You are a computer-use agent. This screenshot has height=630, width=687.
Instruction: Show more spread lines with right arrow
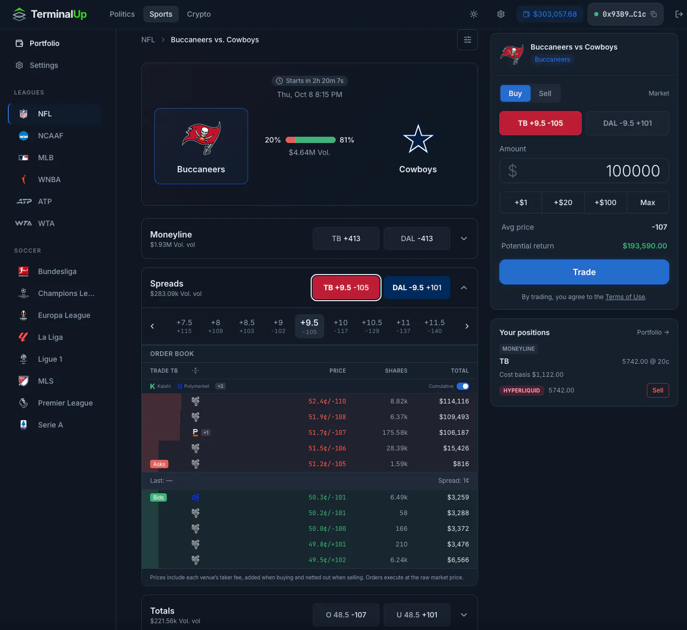click(467, 326)
